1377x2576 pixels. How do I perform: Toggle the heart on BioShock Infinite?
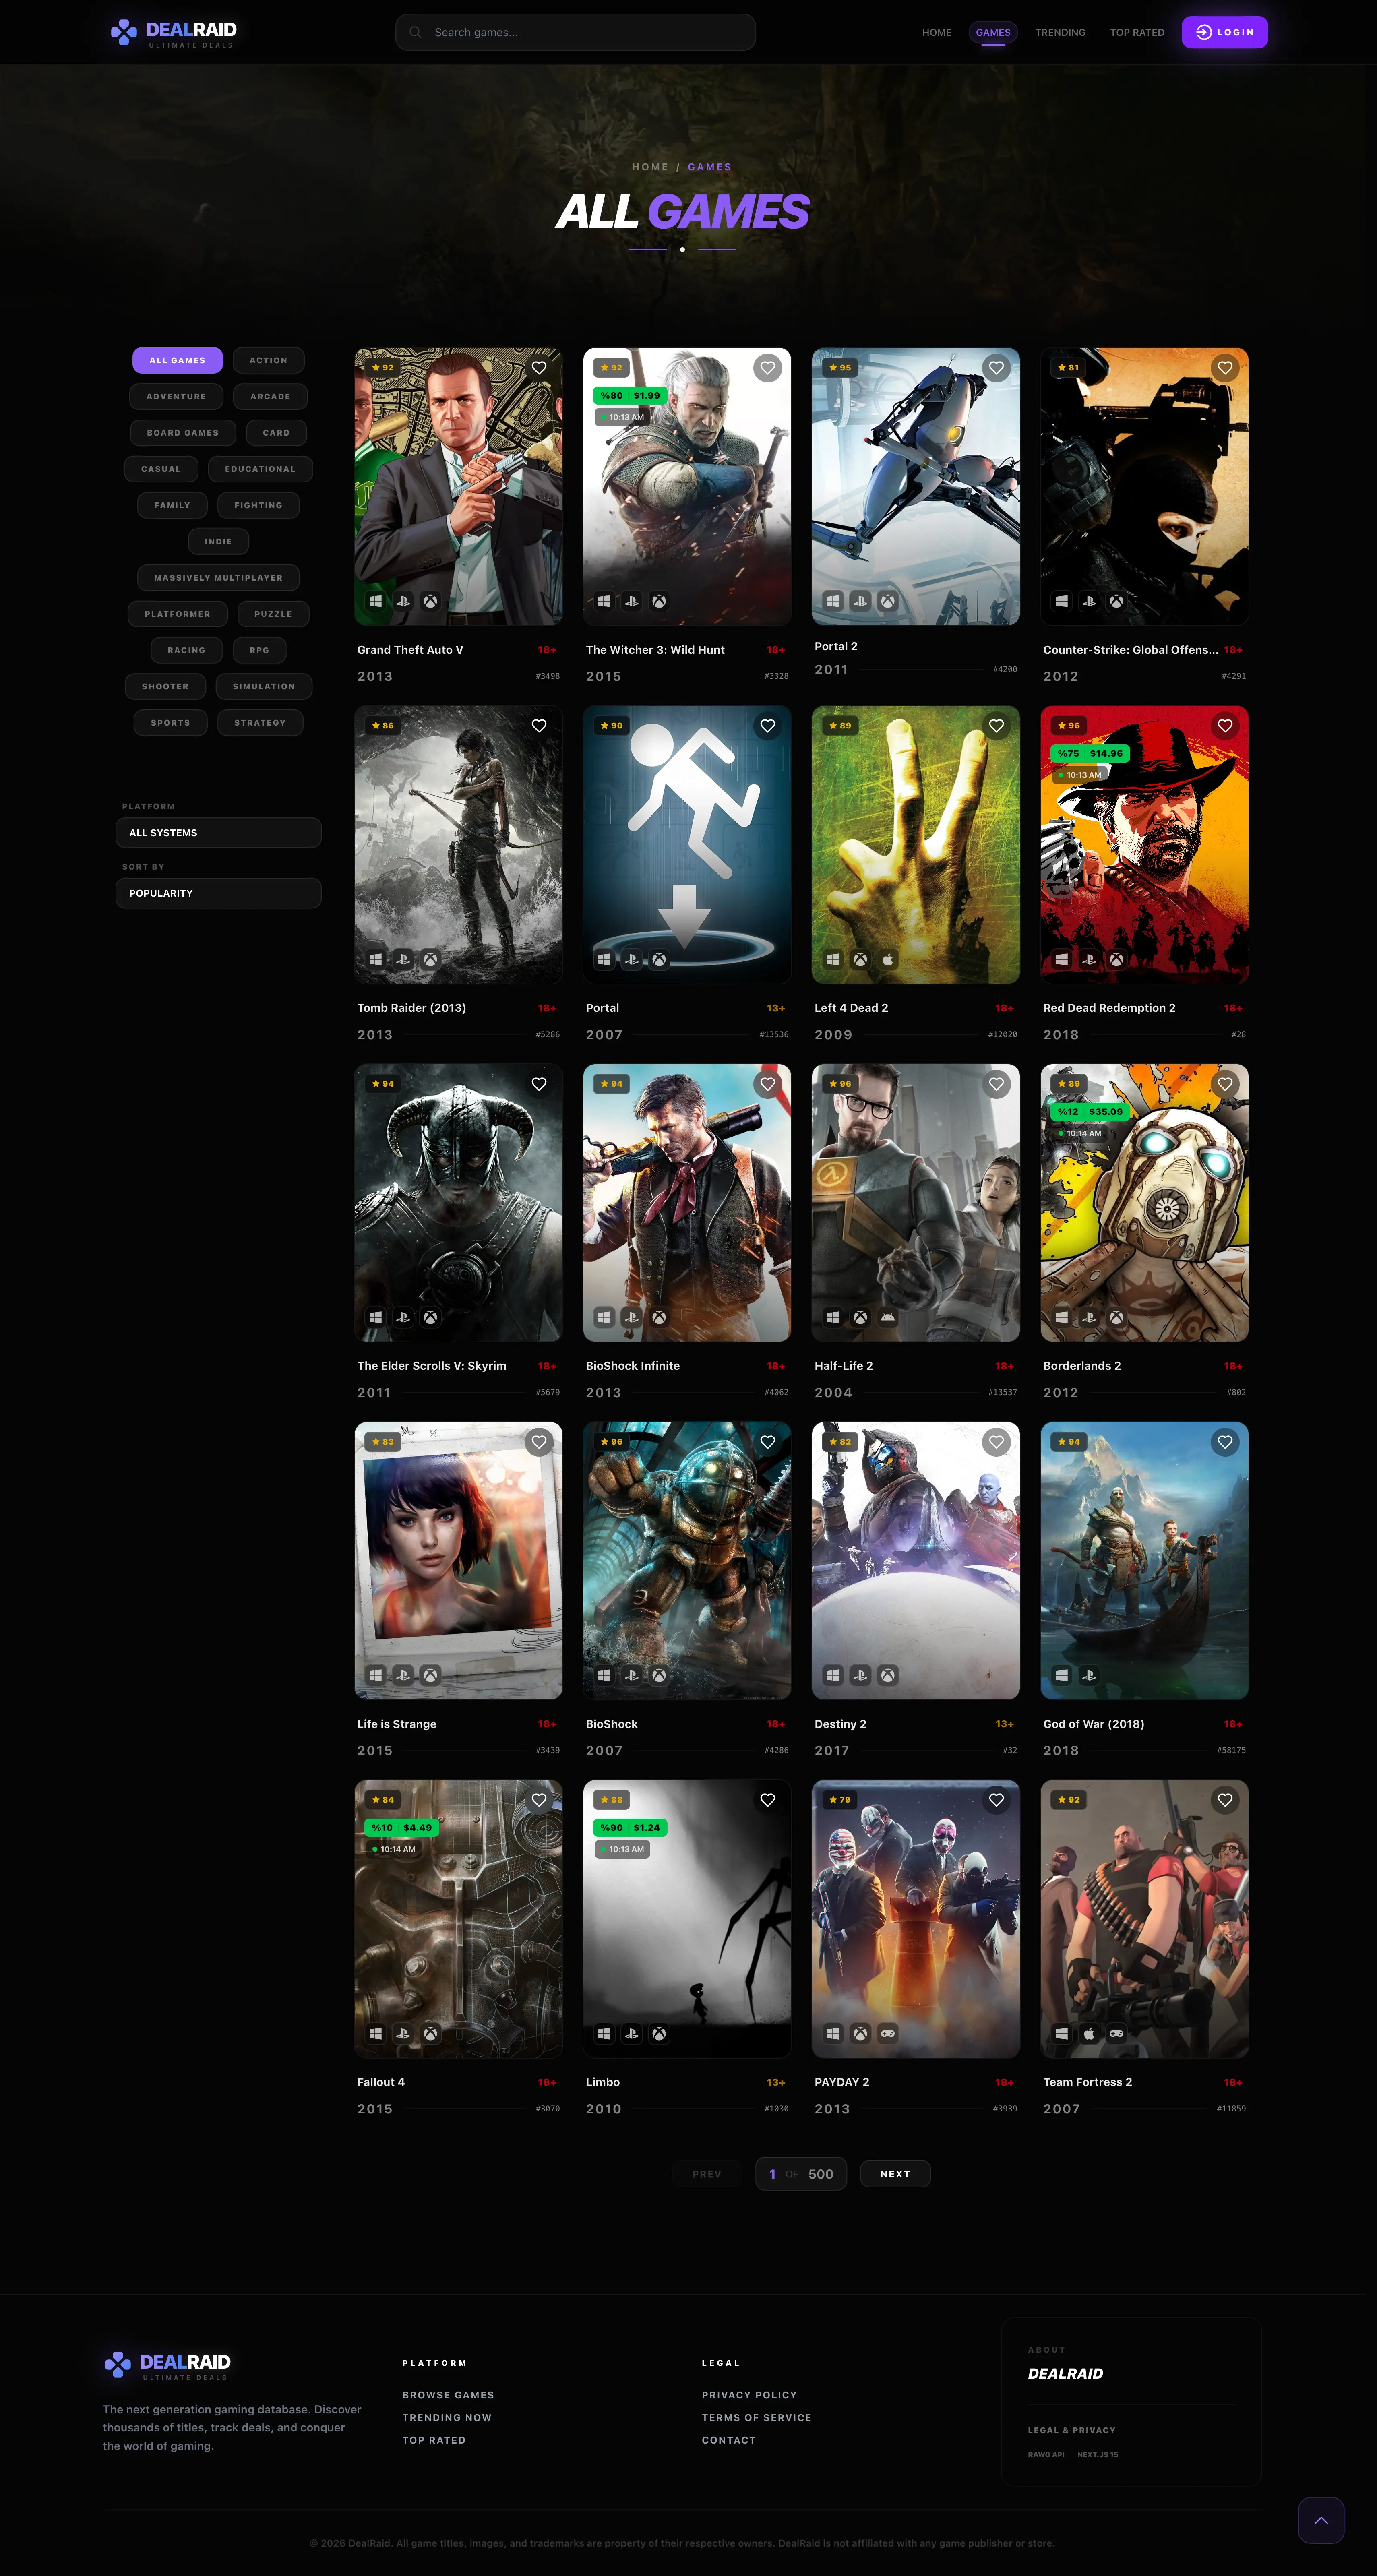(768, 1084)
